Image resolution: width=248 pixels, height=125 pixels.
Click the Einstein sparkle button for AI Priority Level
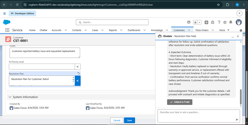[78, 67]
